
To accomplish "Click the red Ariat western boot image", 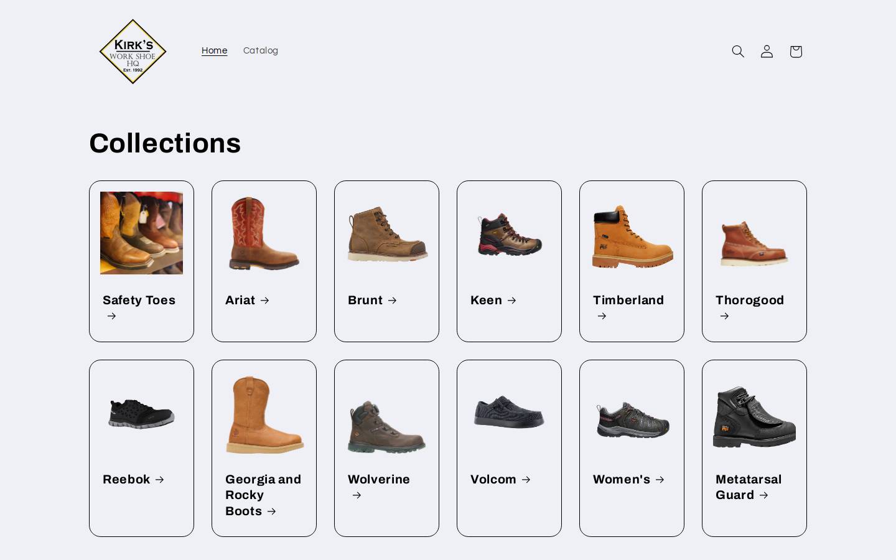I will tap(264, 233).
